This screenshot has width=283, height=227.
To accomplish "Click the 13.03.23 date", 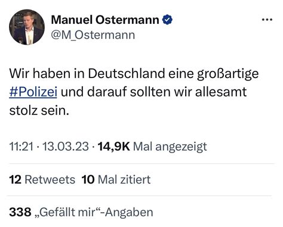I will 66,147.
